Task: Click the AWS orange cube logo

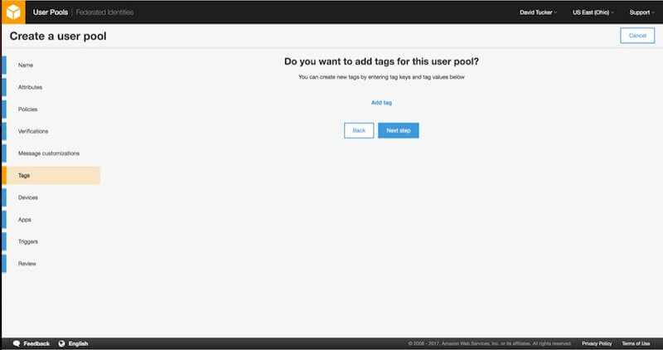Action: point(12,12)
